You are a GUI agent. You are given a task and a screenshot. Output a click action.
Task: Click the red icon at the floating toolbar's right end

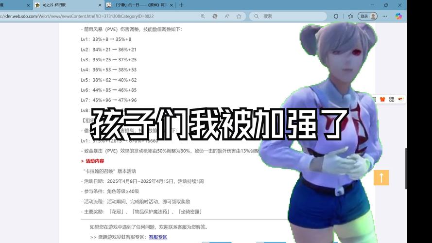(x=400, y=99)
